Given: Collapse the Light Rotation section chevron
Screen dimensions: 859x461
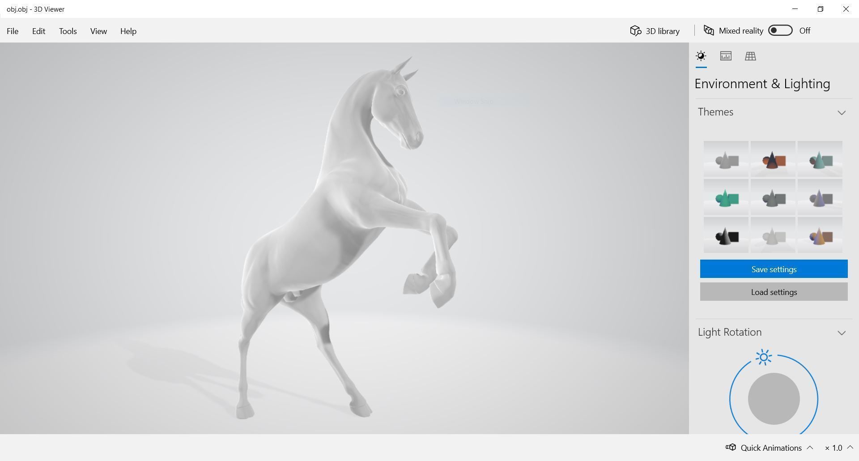Looking at the screenshot, I should (x=842, y=333).
